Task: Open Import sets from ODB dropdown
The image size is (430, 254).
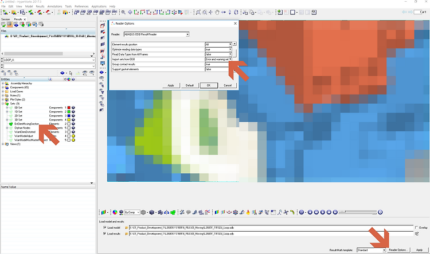Action: [230, 59]
